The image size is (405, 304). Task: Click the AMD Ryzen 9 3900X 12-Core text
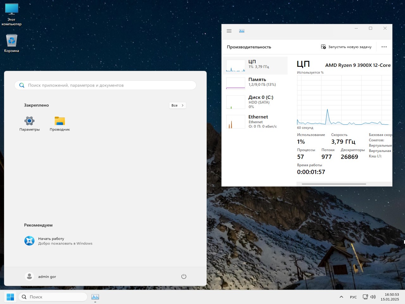point(358,65)
